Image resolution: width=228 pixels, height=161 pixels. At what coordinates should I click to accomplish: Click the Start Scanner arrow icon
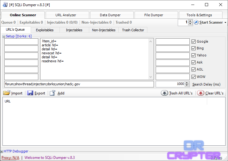[196, 22]
